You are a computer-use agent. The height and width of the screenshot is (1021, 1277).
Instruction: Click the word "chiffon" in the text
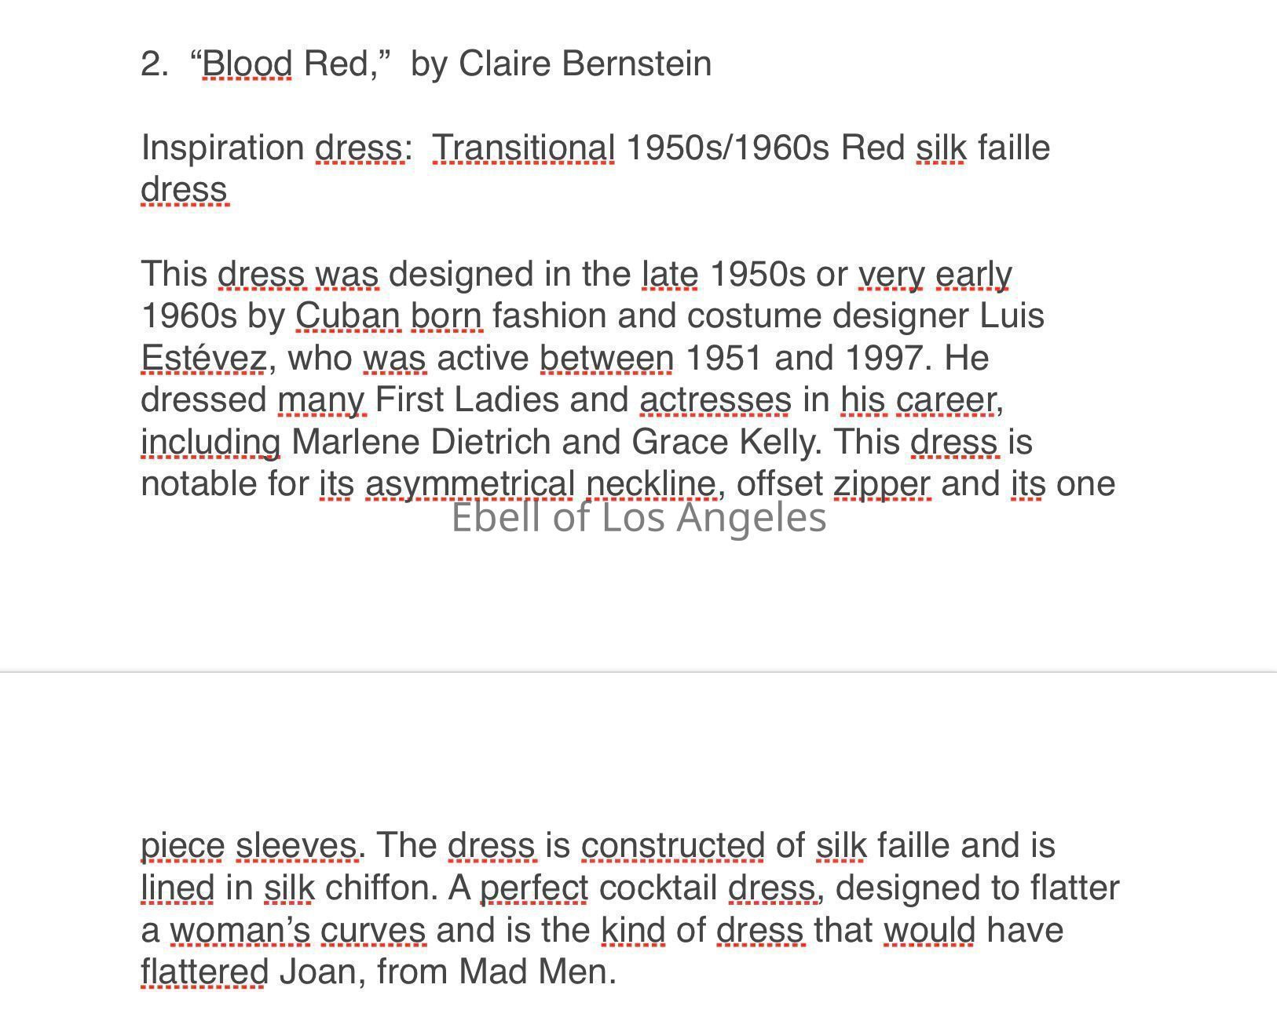click(x=380, y=888)
